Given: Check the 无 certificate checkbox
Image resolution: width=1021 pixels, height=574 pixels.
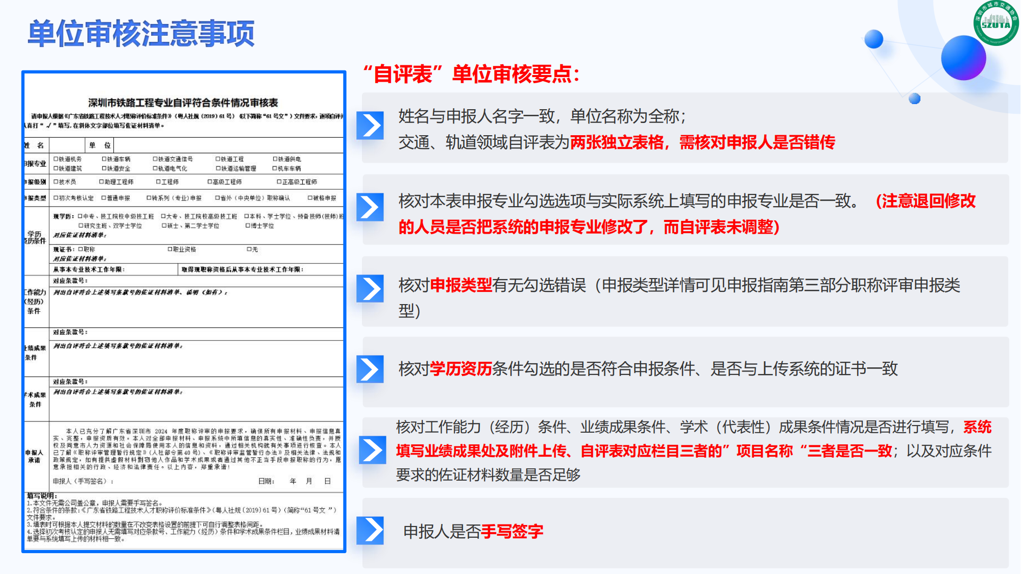Looking at the screenshot, I should [249, 249].
